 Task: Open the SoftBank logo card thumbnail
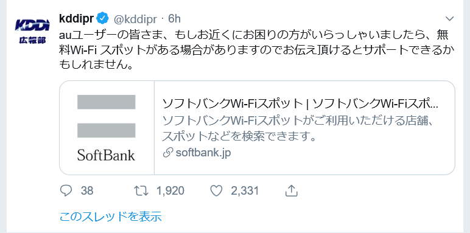[107, 128]
